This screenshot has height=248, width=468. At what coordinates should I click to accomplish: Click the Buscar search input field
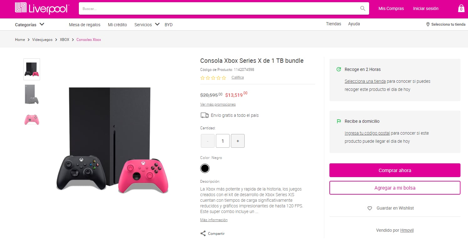click(219, 9)
